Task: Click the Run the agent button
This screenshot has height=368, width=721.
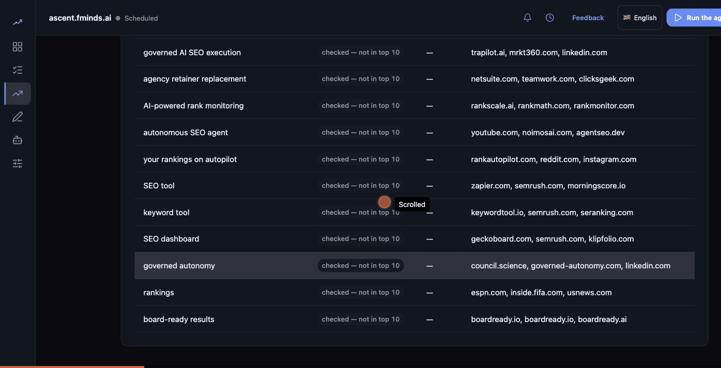Action: point(694,18)
